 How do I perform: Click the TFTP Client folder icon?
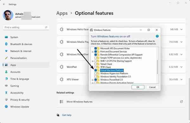(98, 67)
